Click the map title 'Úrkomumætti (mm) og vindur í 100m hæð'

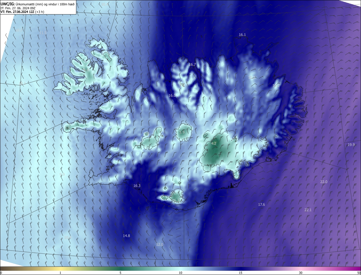coord(45,4)
